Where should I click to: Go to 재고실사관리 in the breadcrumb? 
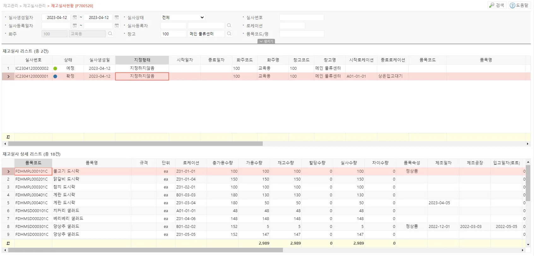(34, 6)
